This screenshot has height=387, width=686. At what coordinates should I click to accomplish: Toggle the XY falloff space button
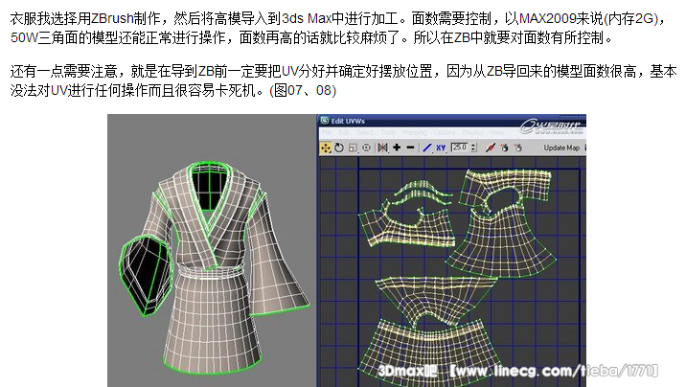click(x=441, y=148)
